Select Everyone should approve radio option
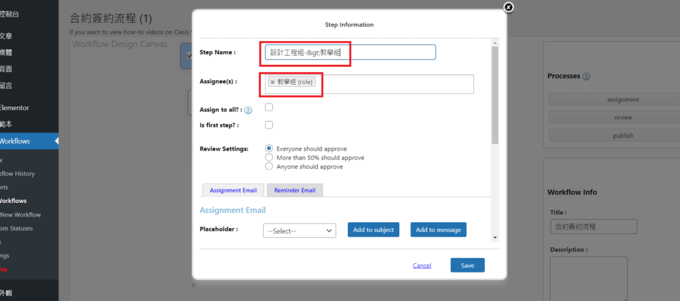Image resolution: width=680 pixels, height=301 pixels. click(x=269, y=149)
